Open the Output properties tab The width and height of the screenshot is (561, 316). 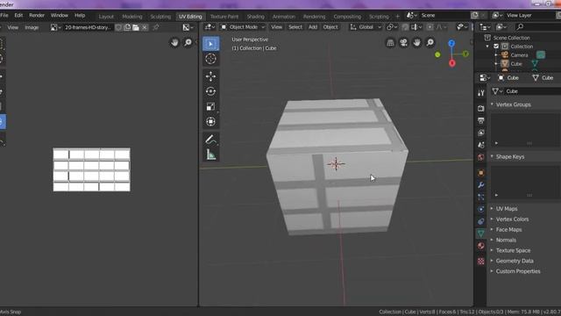tap(481, 120)
